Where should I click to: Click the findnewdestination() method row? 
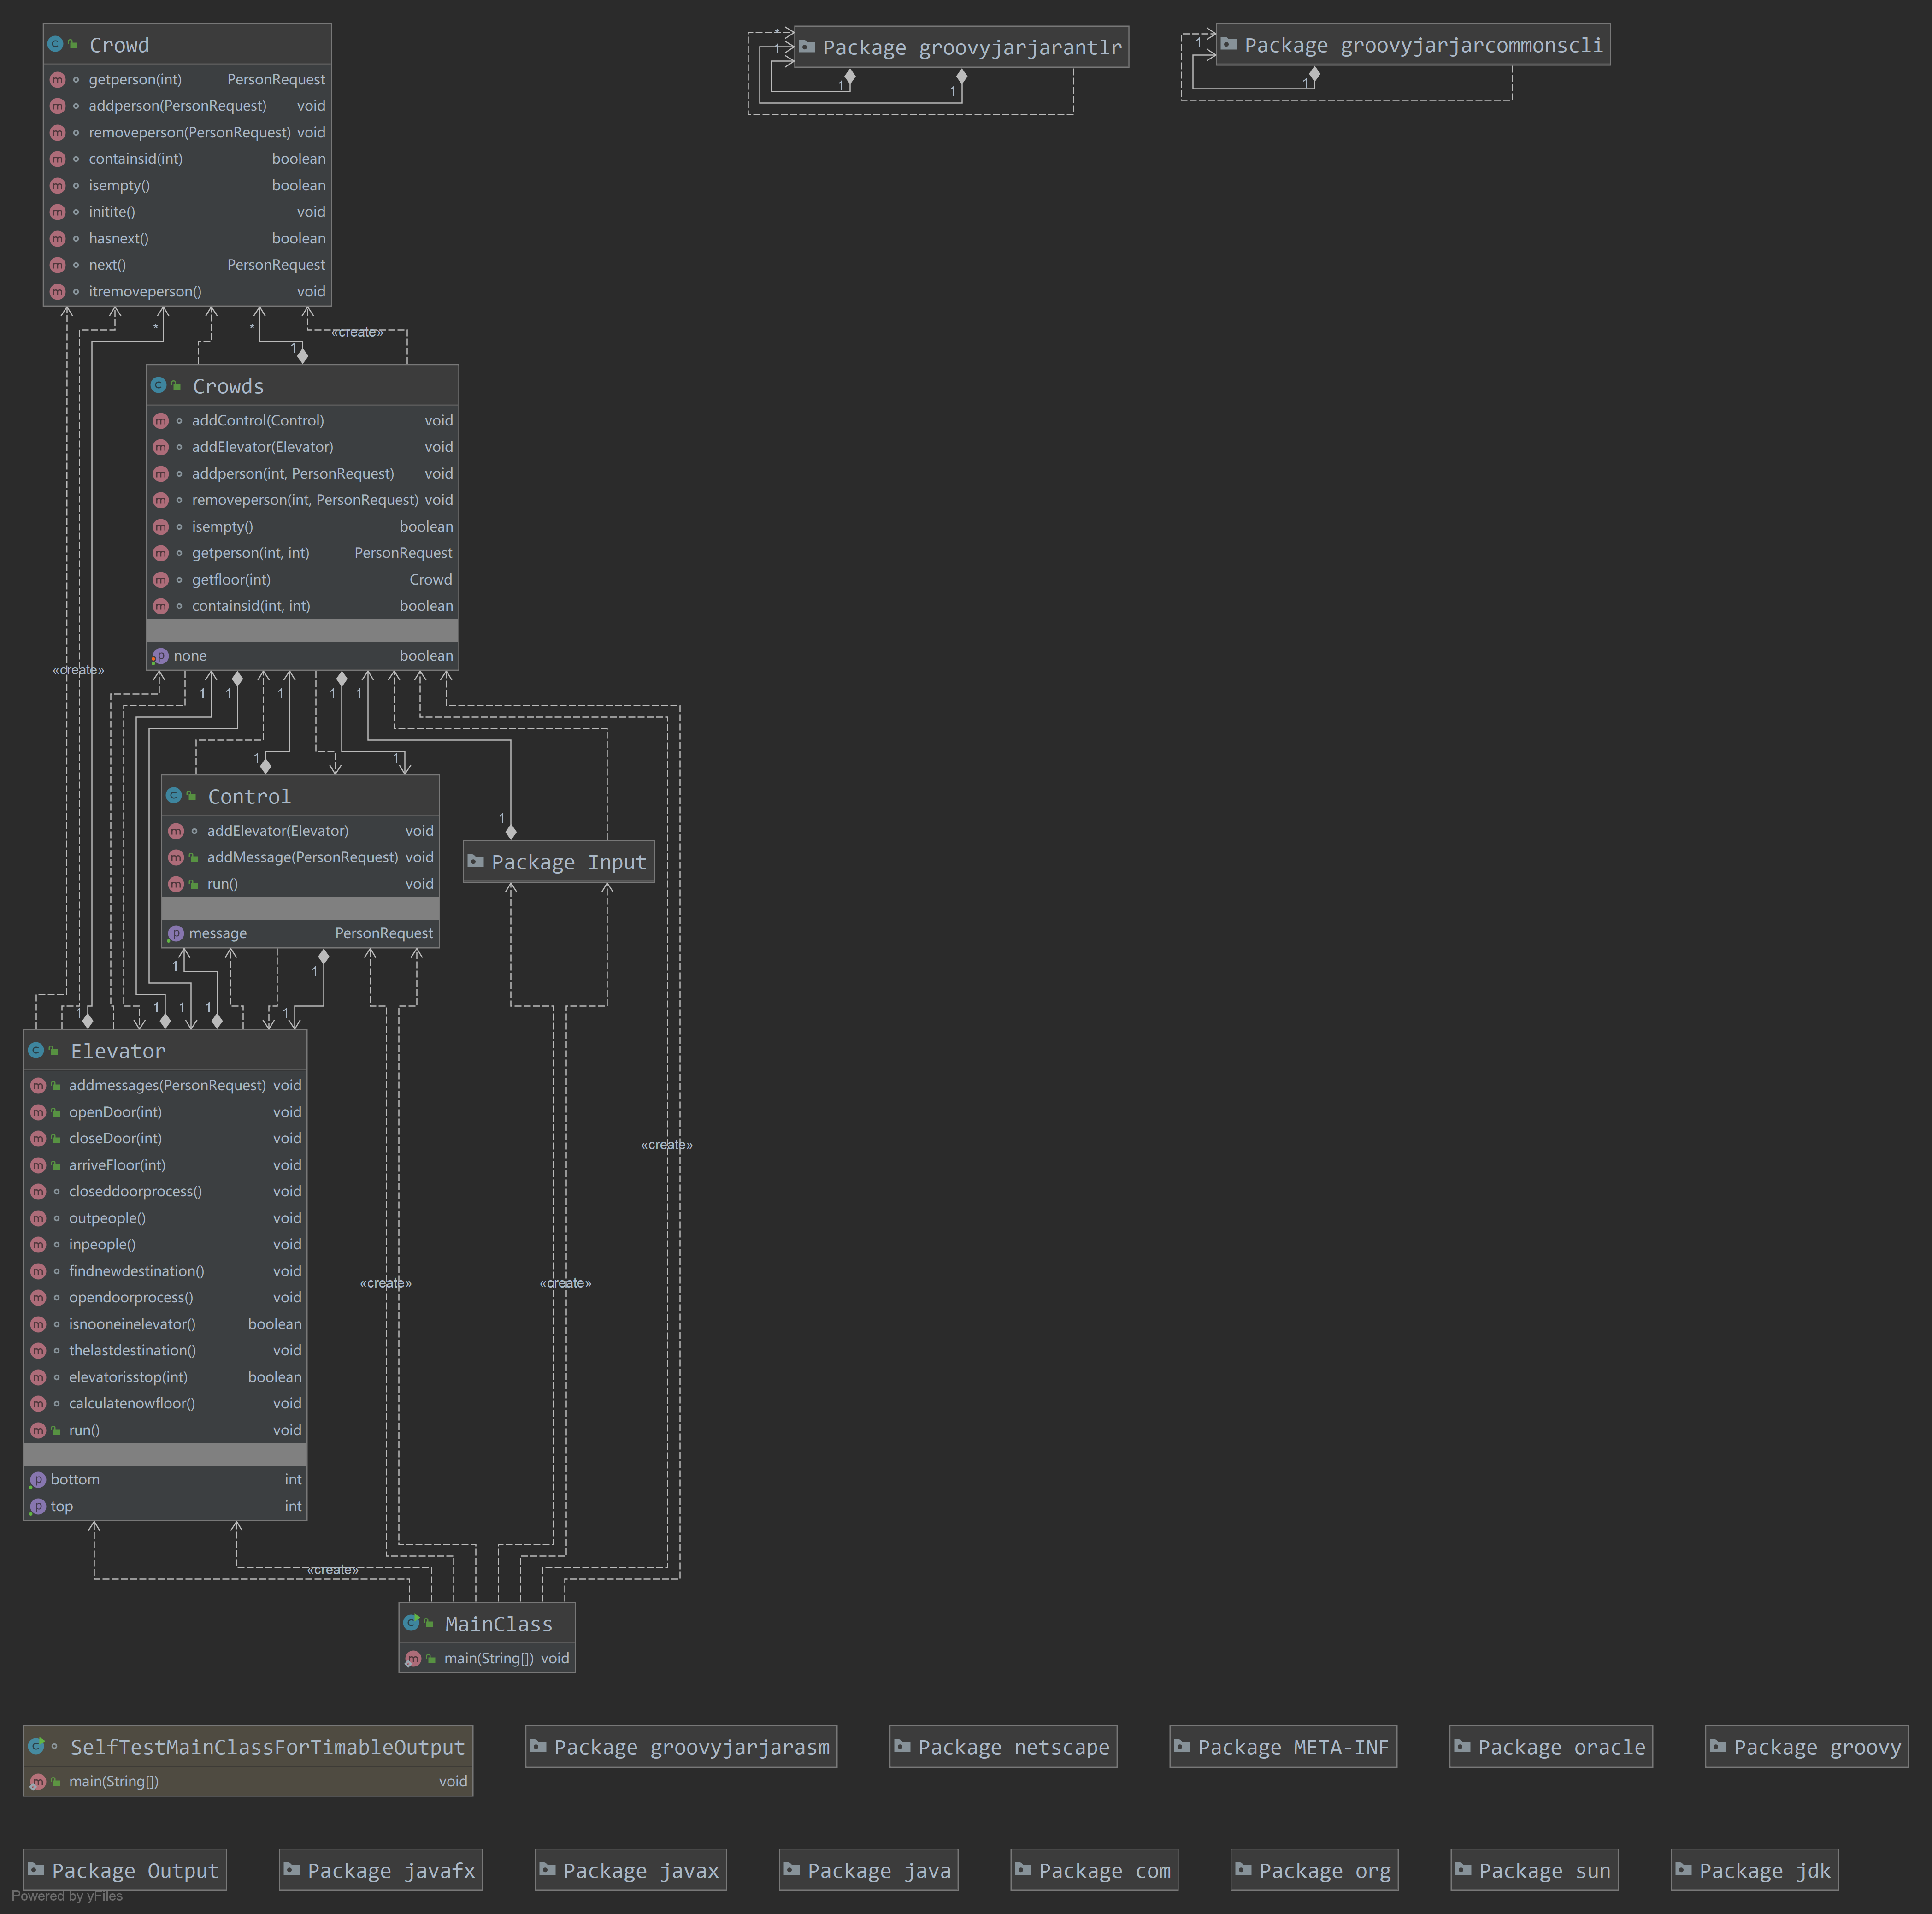pos(136,1270)
